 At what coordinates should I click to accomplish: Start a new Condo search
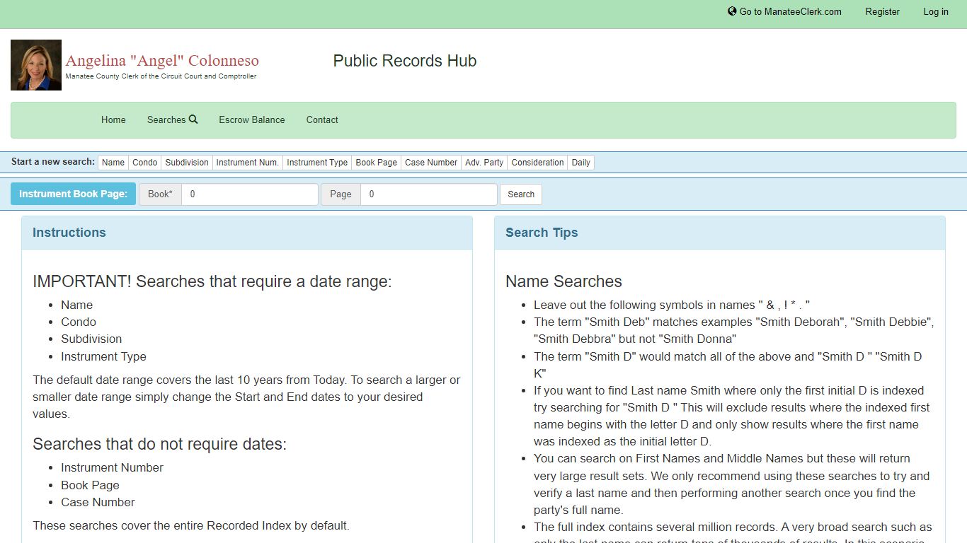pyautogui.click(x=144, y=162)
